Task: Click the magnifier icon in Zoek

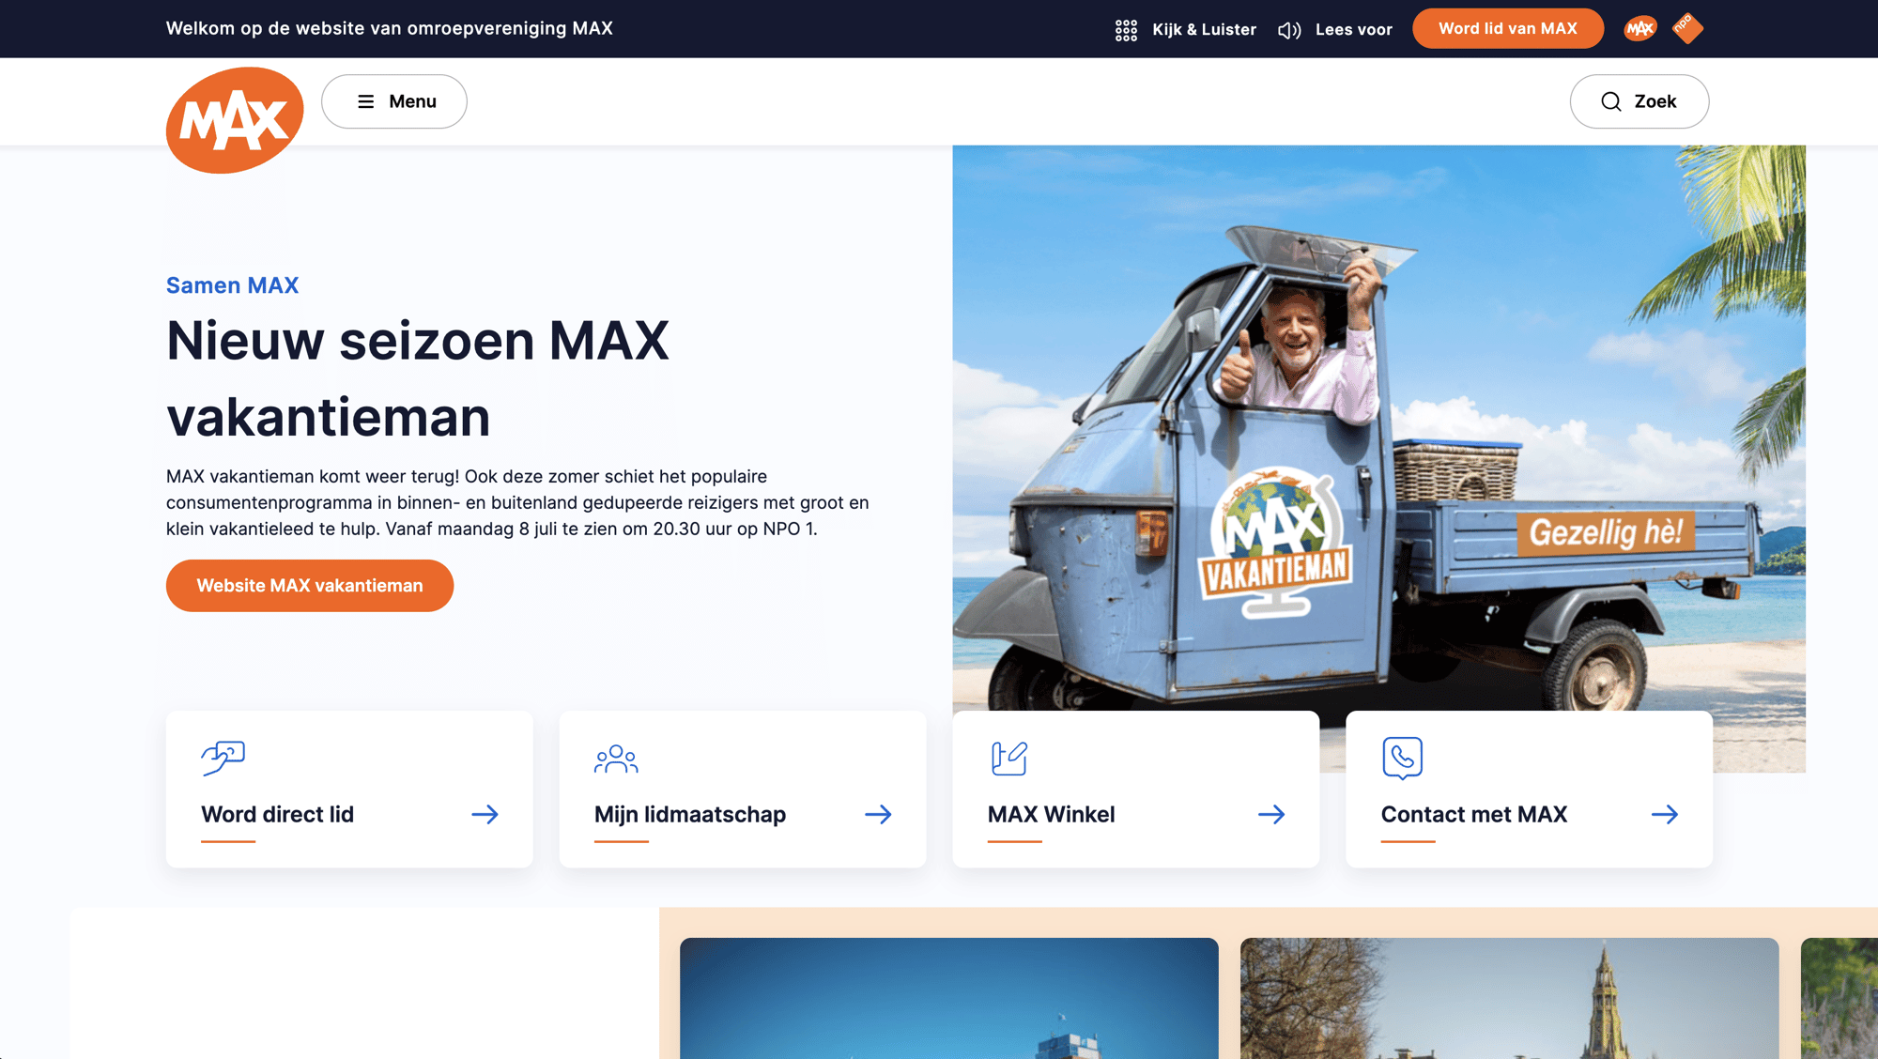Action: [x=1611, y=101]
